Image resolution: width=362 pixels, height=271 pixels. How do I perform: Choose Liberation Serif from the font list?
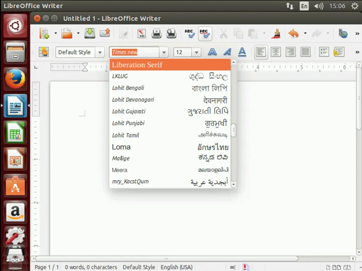click(x=170, y=65)
